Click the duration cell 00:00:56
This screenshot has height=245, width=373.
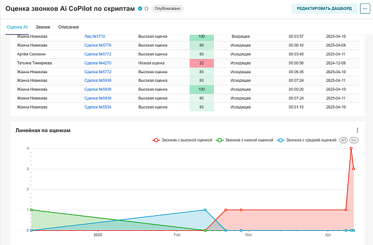click(296, 63)
